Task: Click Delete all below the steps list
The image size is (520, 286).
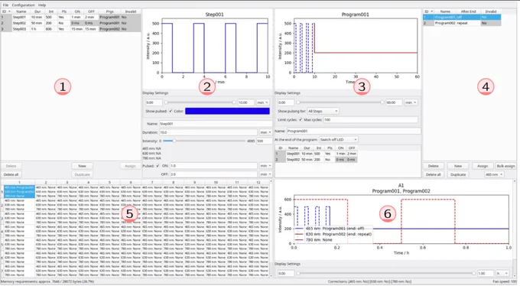Action: [11, 174]
